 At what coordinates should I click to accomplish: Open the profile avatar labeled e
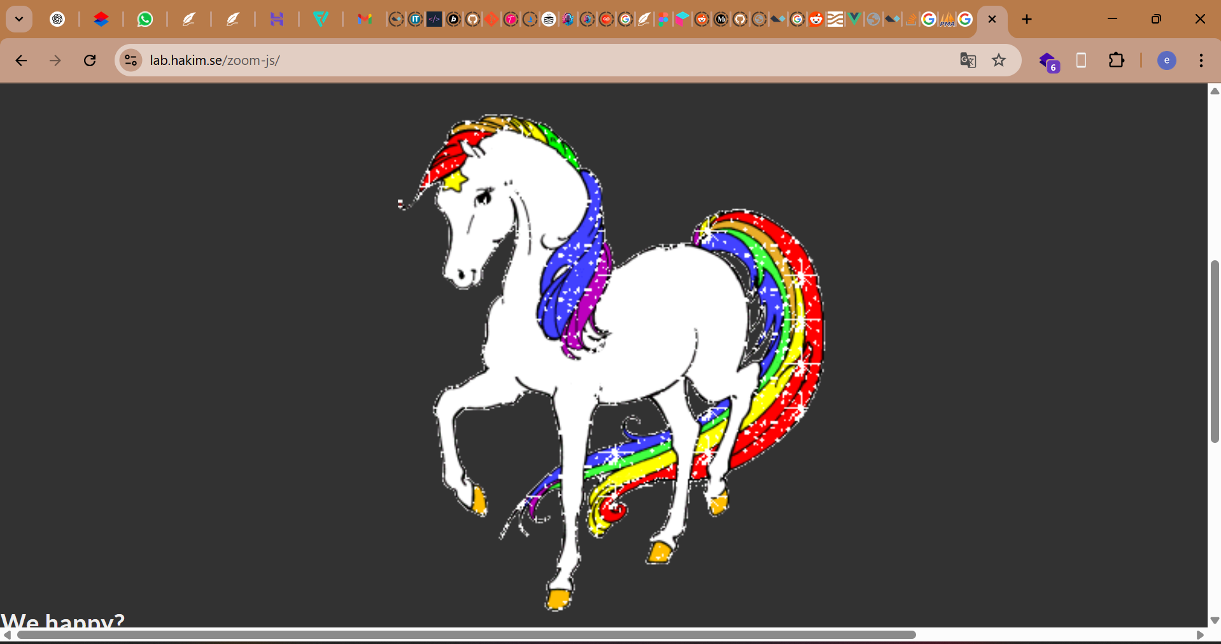tap(1166, 60)
